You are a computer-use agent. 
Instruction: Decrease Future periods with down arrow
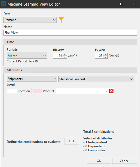pos(105,57)
